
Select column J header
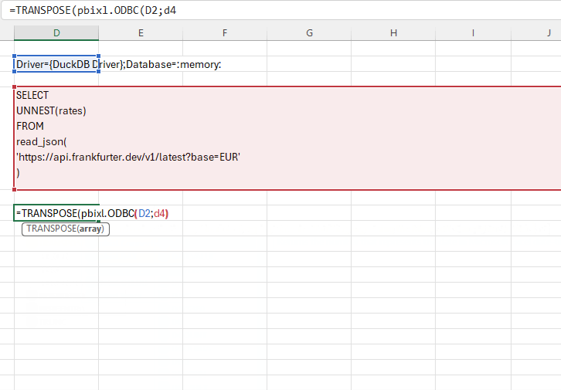pos(547,32)
